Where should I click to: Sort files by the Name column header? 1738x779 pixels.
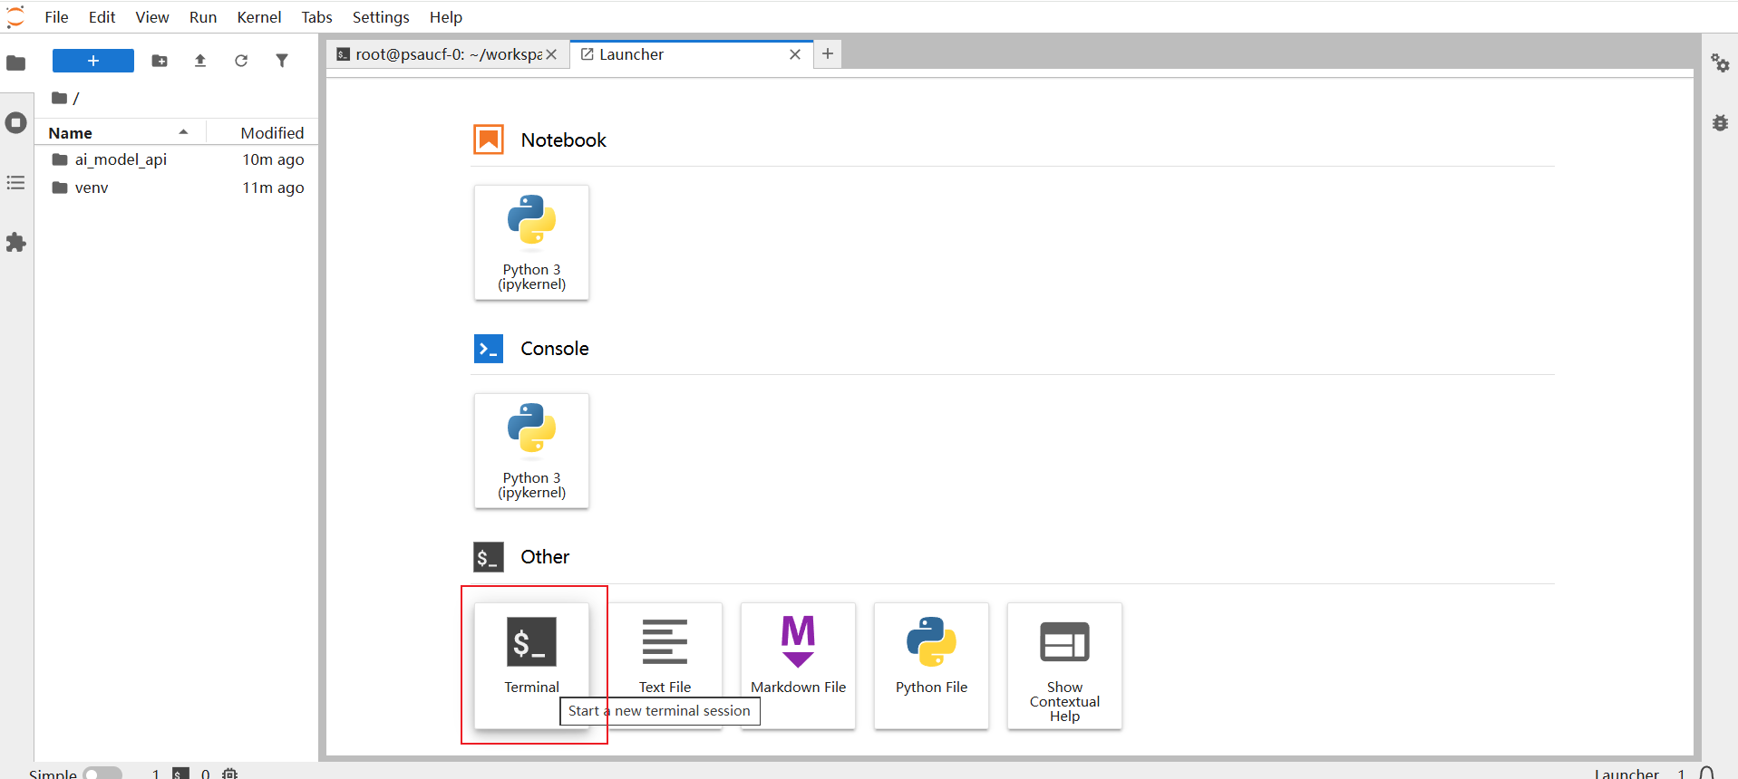click(x=120, y=132)
